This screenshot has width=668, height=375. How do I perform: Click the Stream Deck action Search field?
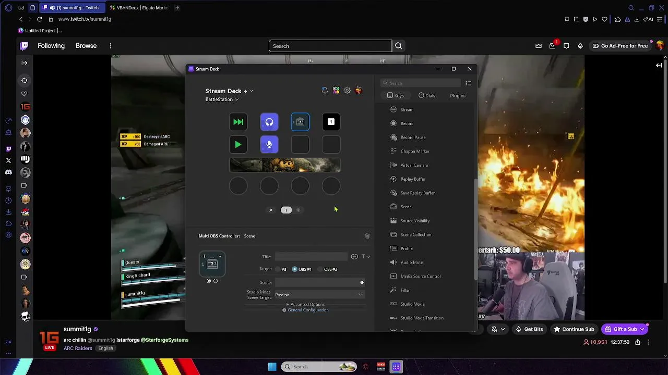421,83
